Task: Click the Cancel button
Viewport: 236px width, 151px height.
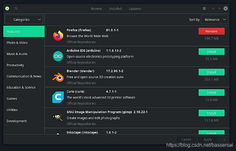Action: 186,139
